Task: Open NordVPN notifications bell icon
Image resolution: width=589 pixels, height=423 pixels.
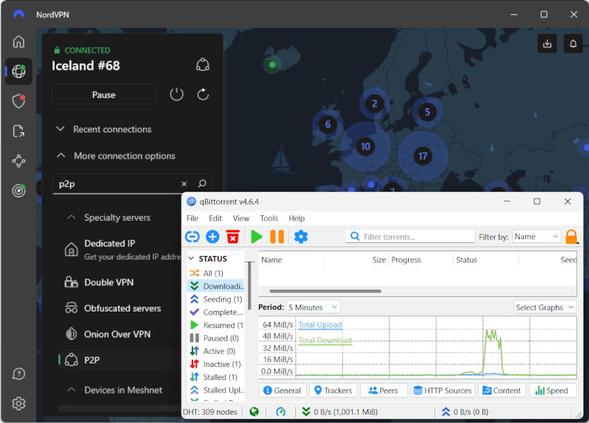Action: coord(573,44)
